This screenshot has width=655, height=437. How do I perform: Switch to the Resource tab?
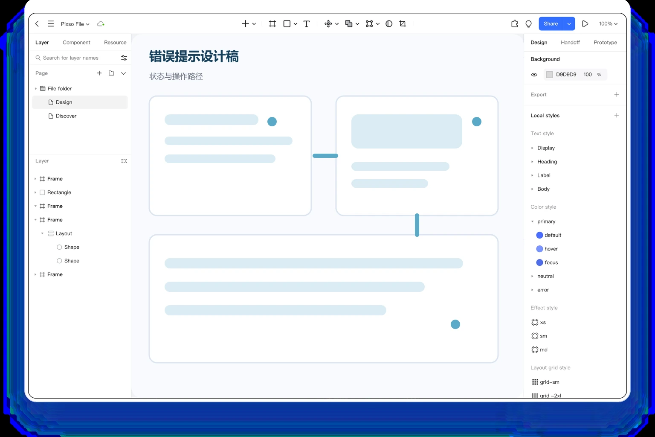tap(115, 42)
